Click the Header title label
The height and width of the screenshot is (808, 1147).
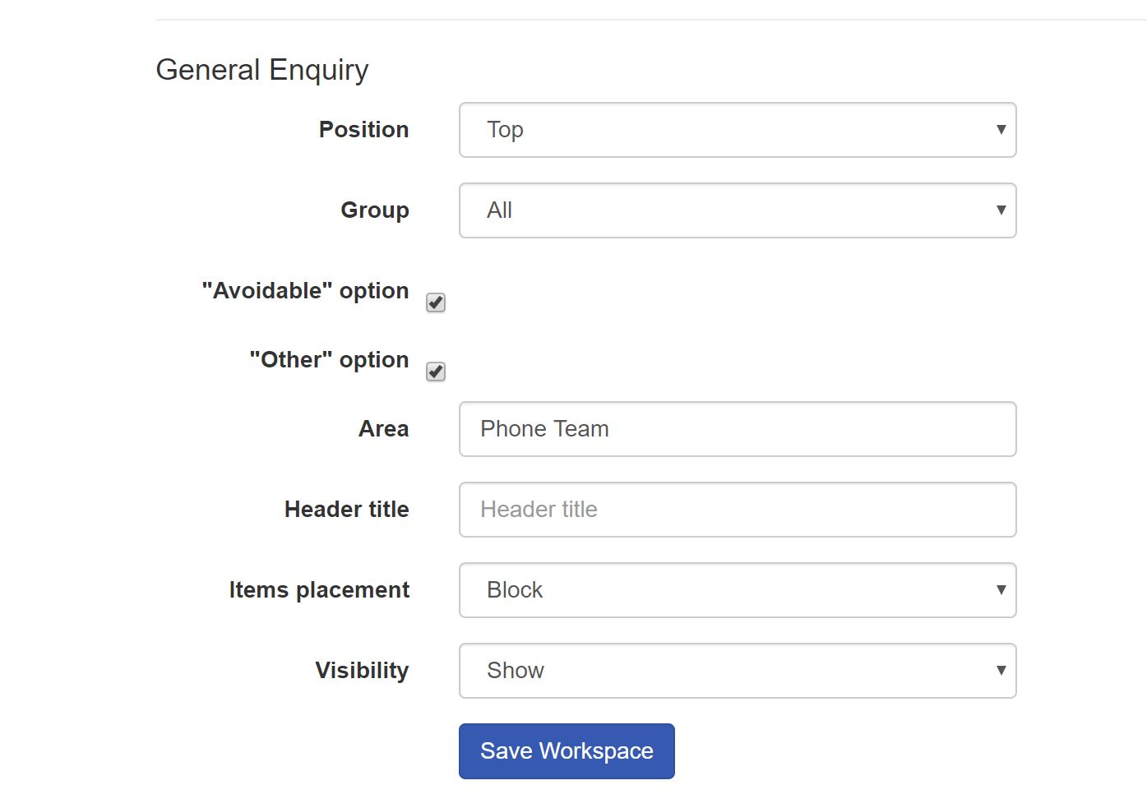[346, 510]
